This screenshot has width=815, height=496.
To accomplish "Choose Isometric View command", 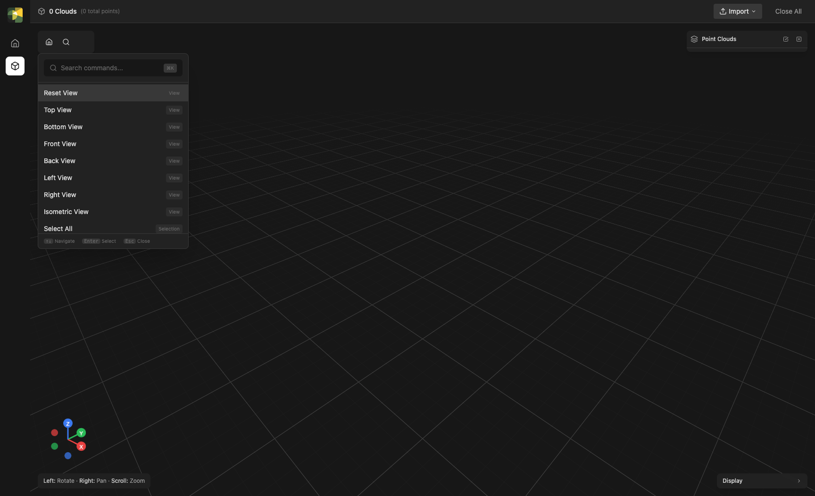I will pyautogui.click(x=113, y=212).
